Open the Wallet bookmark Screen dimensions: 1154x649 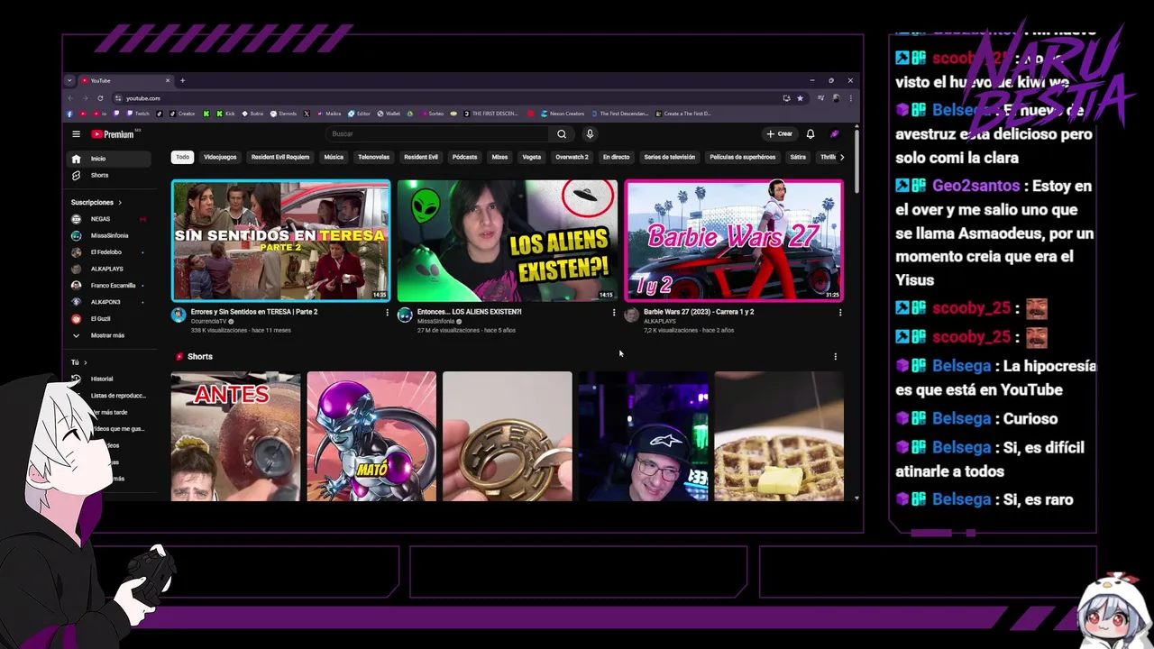pos(389,114)
